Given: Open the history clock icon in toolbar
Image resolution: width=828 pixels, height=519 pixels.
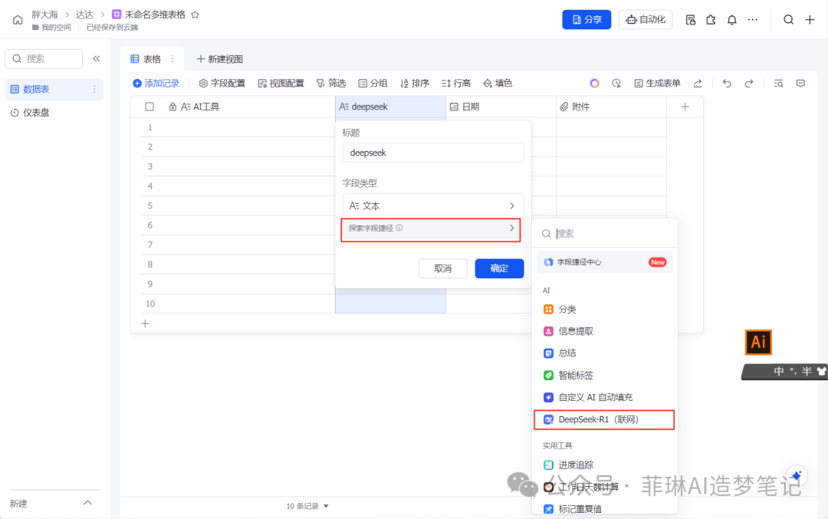Looking at the screenshot, I should click(616, 84).
